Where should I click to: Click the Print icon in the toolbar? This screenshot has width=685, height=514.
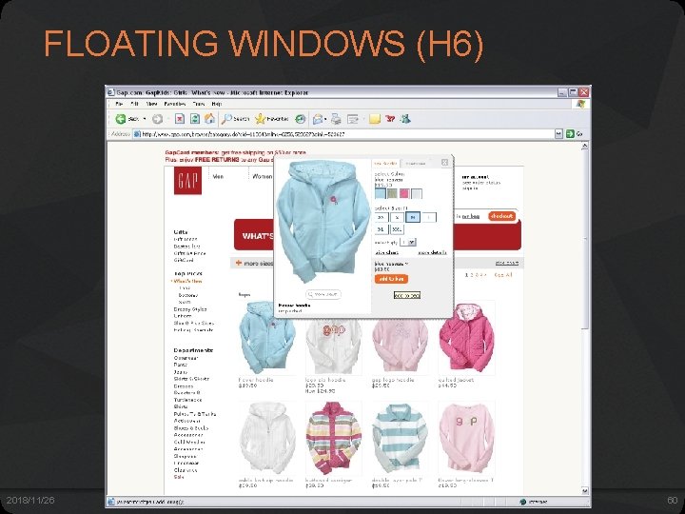pyautogui.click(x=336, y=119)
